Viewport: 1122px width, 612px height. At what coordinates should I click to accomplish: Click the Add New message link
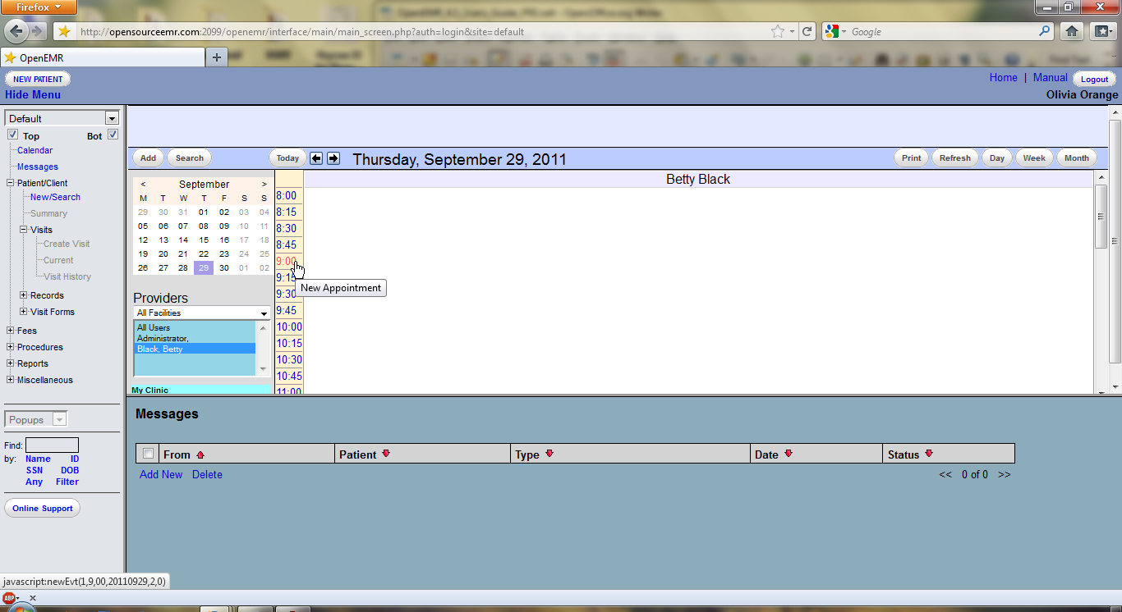(161, 474)
